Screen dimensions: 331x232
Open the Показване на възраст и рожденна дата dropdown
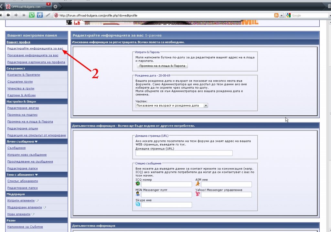172,105
